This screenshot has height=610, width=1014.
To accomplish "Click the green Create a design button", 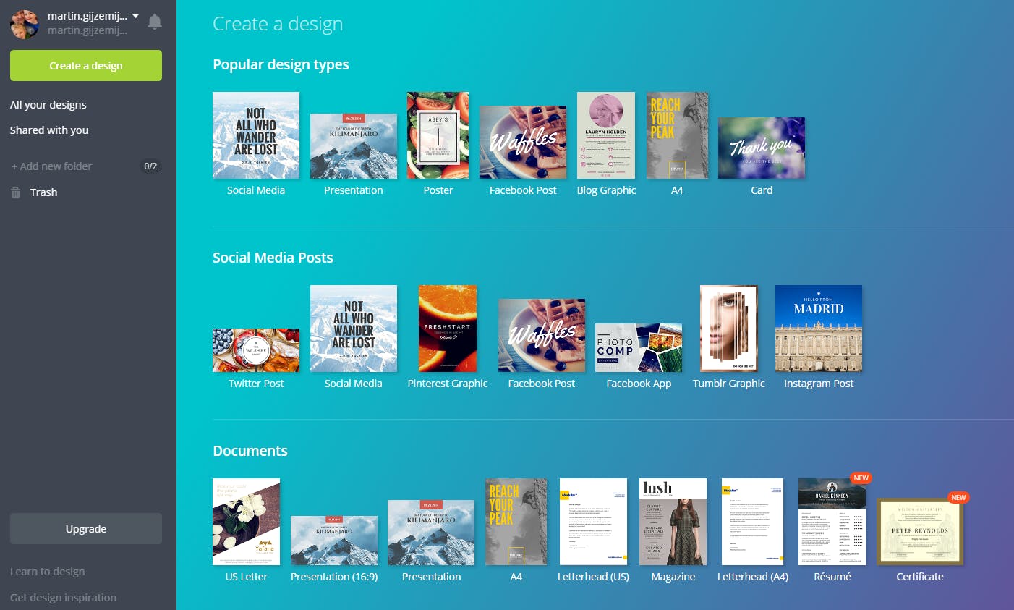I will [x=86, y=66].
